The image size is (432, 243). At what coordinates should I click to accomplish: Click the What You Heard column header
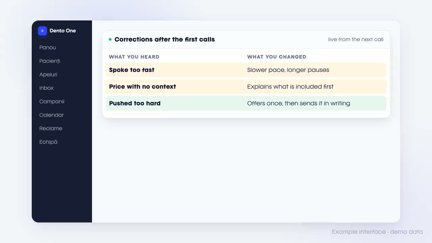coord(134,57)
